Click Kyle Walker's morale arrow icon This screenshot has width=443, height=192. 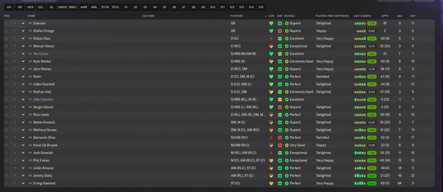287,61
